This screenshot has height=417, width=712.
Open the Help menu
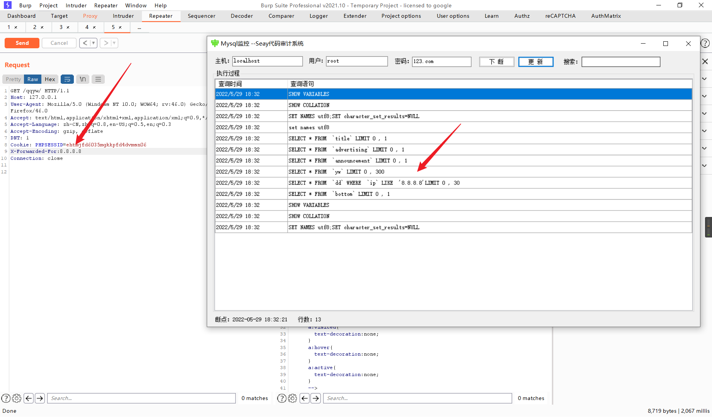pos(161,5)
